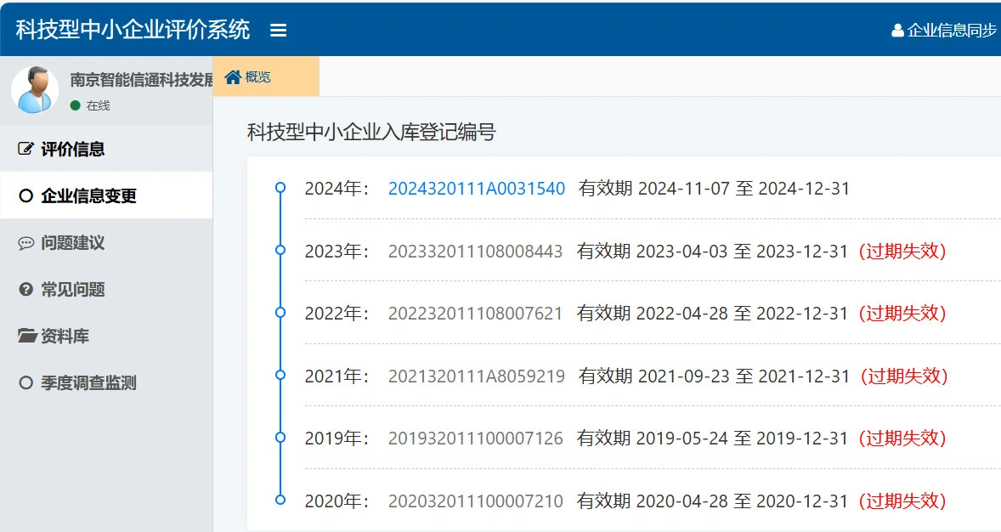Click the home icon in 概览 tab

click(233, 77)
